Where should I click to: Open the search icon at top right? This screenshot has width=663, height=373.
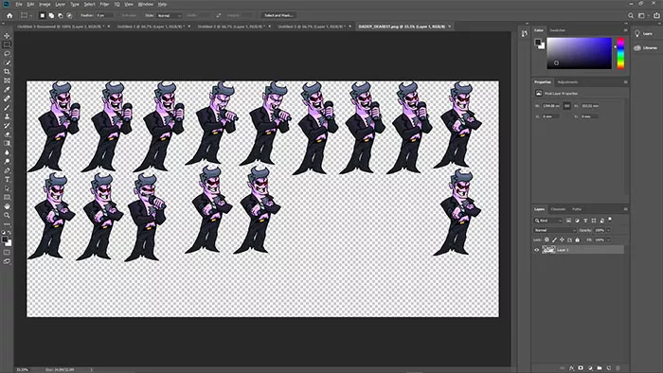(631, 15)
